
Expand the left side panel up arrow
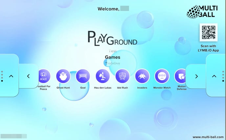[x=11, y=76]
